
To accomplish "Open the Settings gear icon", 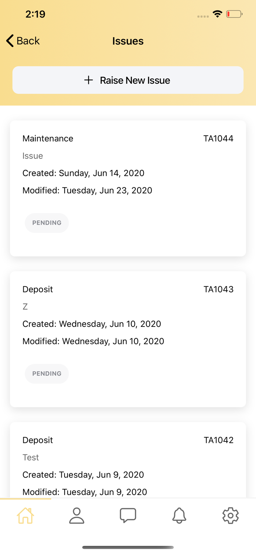I will [231, 516].
